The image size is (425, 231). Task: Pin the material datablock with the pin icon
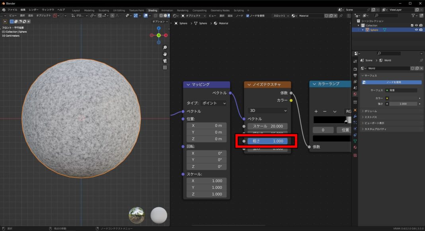point(341,16)
